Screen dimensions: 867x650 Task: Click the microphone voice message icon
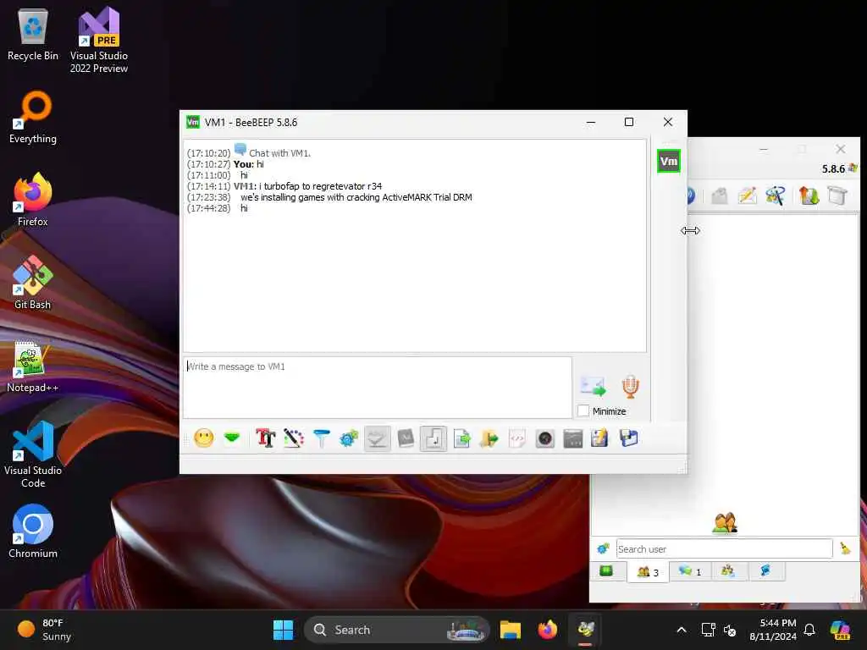pyautogui.click(x=630, y=386)
